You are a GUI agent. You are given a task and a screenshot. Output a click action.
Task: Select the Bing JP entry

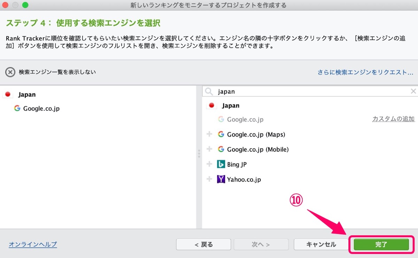237,164
